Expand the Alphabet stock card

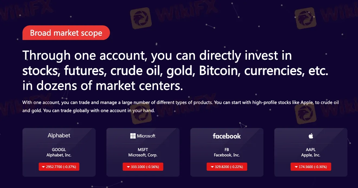point(59,152)
